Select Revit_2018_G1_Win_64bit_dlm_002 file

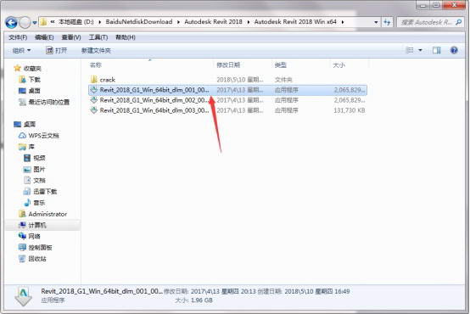pyautogui.click(x=227, y=100)
